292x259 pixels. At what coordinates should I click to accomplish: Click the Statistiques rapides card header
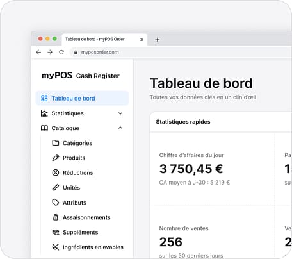[183, 122]
